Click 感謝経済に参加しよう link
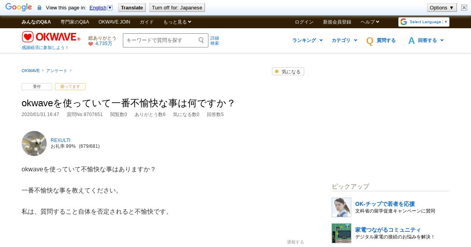 pos(45,47)
